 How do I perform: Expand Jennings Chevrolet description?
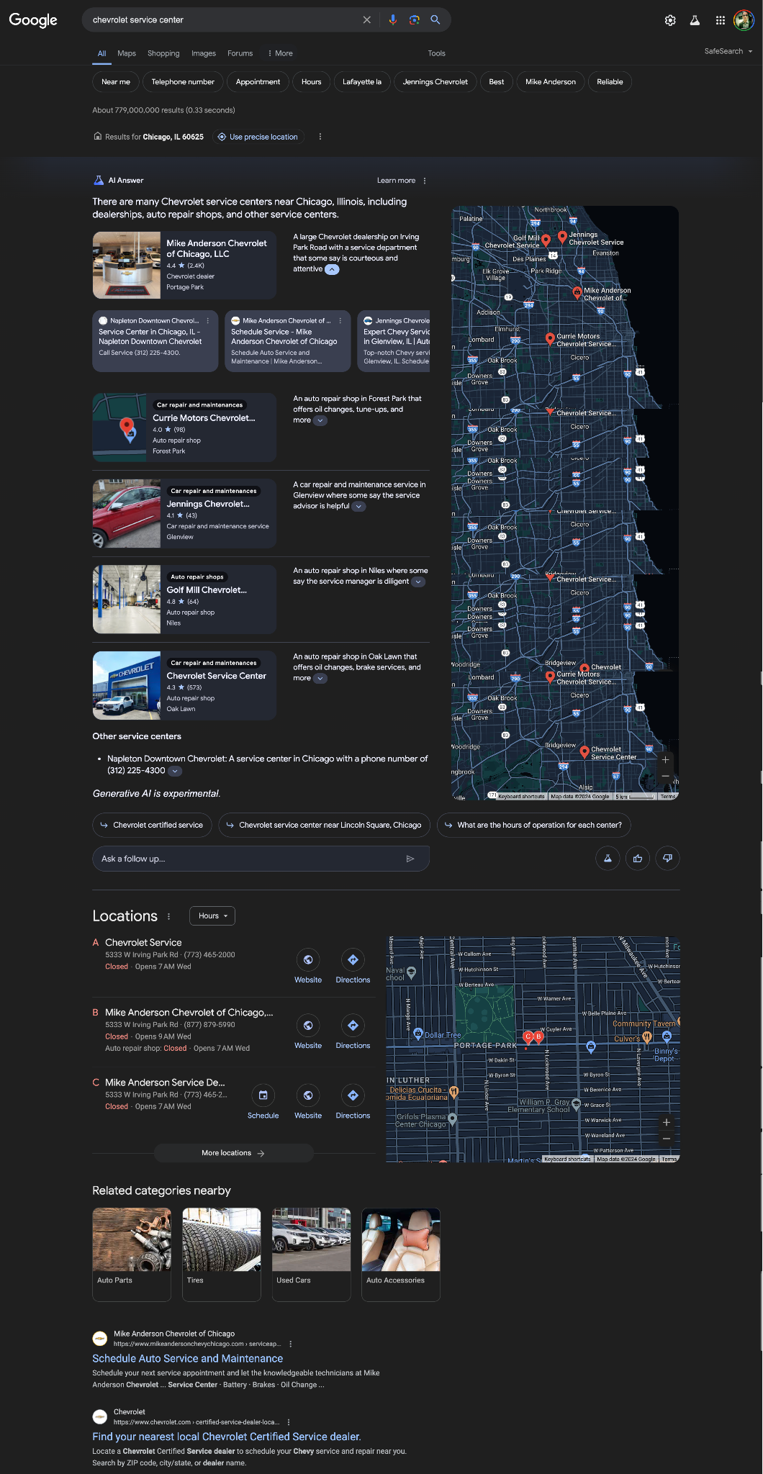[358, 507]
